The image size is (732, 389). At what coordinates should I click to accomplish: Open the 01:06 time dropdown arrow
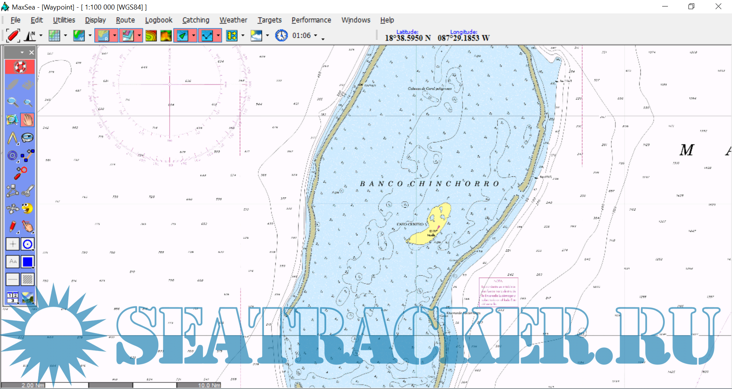(x=315, y=36)
